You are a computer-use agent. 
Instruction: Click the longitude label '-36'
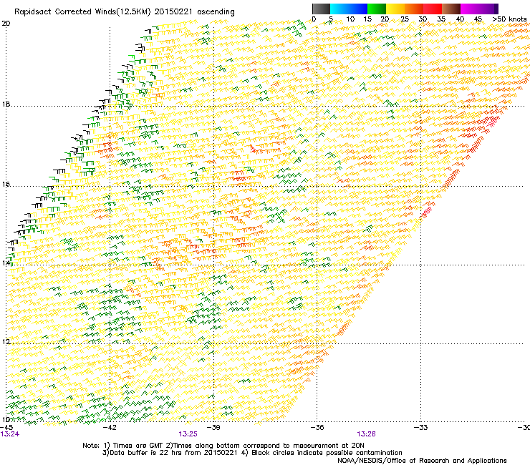coord(317,428)
